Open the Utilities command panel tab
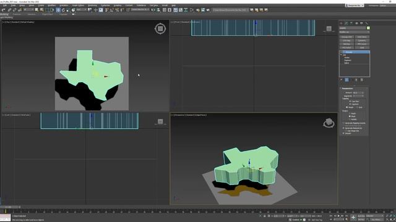The height and width of the screenshot is (222, 396). [x=367, y=23]
